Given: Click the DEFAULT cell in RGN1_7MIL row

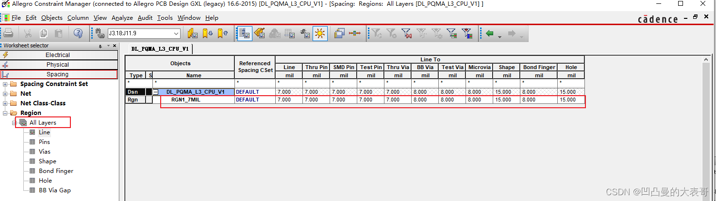Looking at the screenshot, I should 255,100.
